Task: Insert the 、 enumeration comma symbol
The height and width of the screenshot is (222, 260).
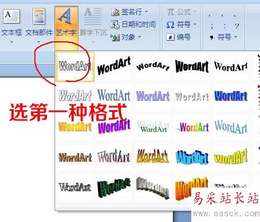Action: pos(235,15)
